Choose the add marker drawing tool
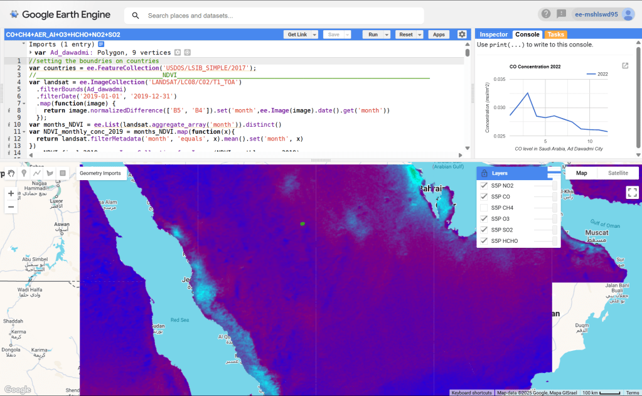This screenshot has height=396, width=642. tap(24, 173)
